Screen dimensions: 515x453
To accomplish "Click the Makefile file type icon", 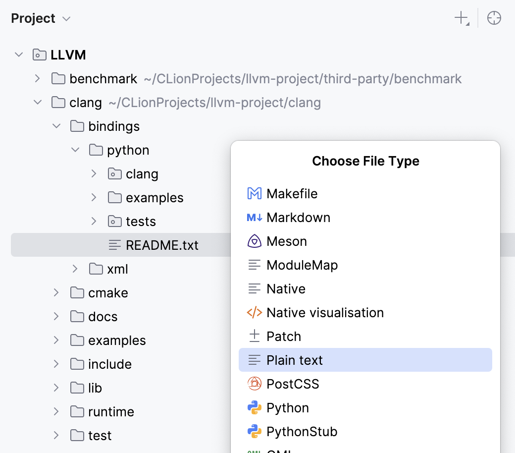I will point(255,193).
